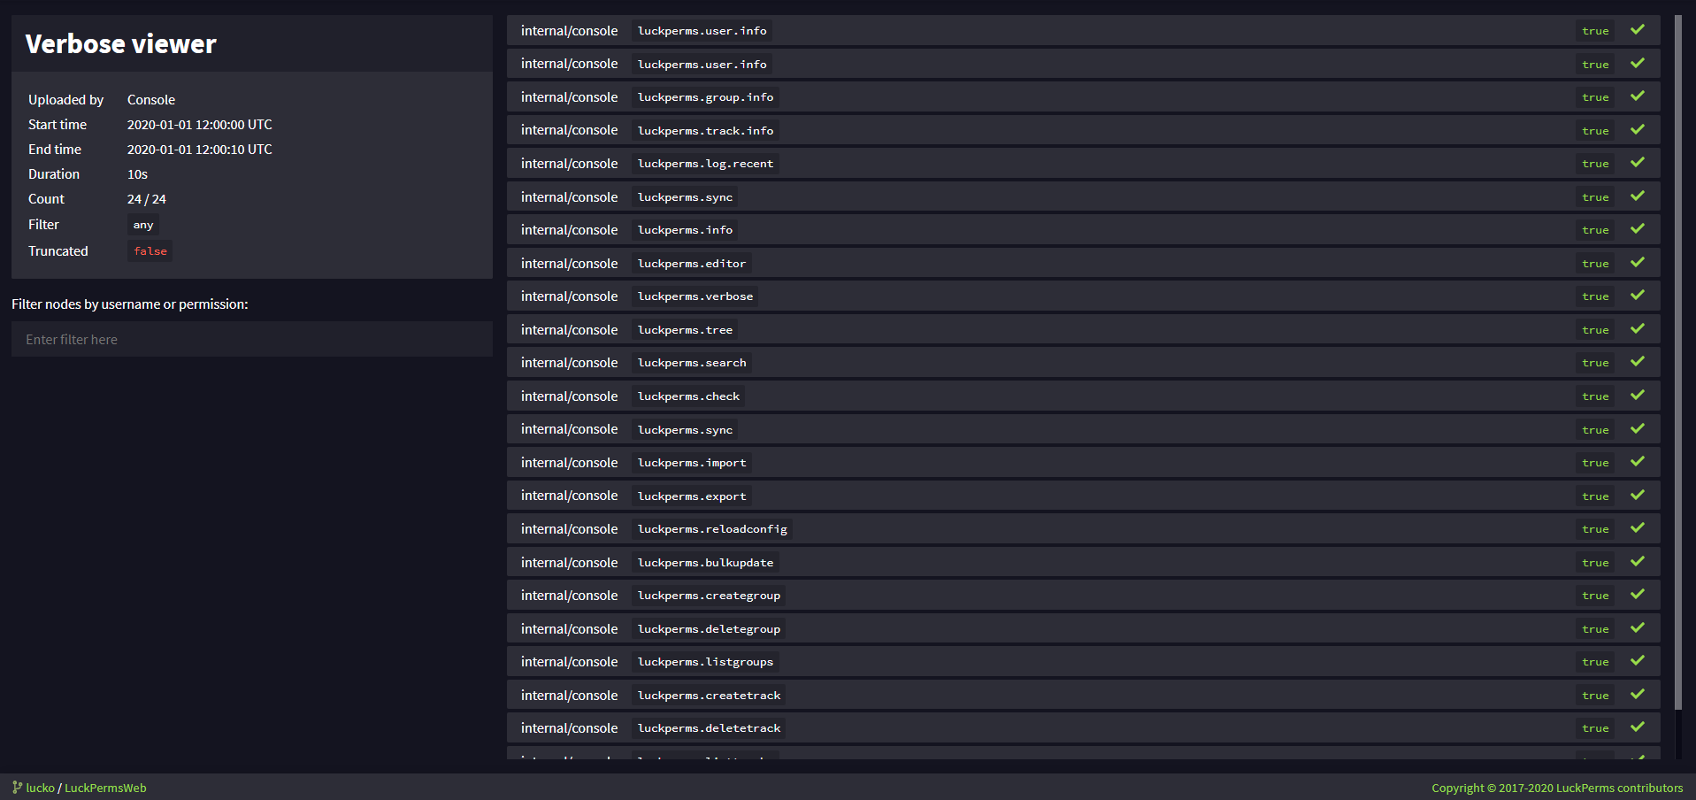The image size is (1696, 800).
Task: Click the luckperms.import permission tag
Action: click(692, 463)
